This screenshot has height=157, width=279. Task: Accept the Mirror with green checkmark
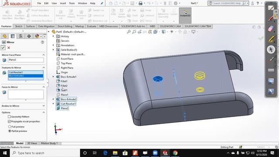3,48
